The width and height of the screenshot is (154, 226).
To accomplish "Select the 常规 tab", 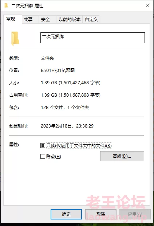I will [11, 19].
